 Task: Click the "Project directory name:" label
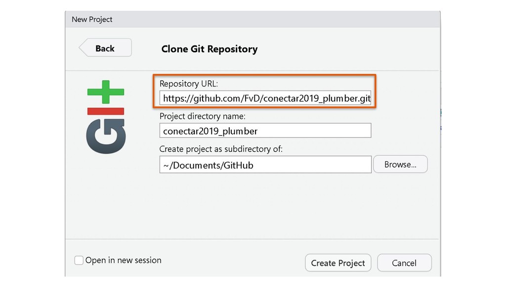coord(202,116)
